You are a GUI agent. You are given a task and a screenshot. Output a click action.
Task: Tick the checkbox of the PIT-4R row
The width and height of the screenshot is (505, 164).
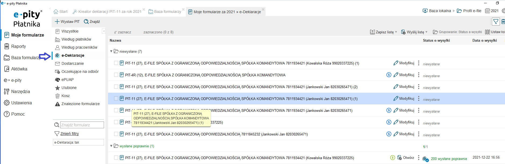pos(116,75)
